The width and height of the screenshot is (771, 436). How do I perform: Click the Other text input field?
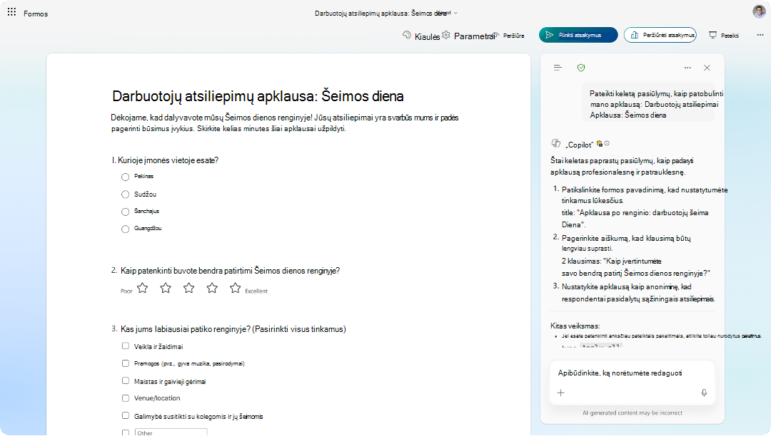point(171,432)
